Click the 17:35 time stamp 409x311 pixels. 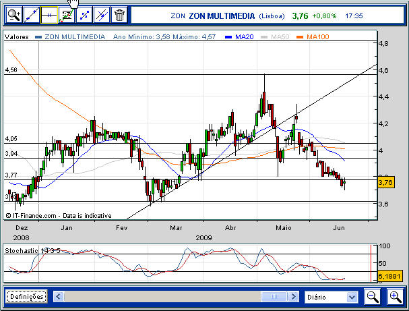(354, 16)
